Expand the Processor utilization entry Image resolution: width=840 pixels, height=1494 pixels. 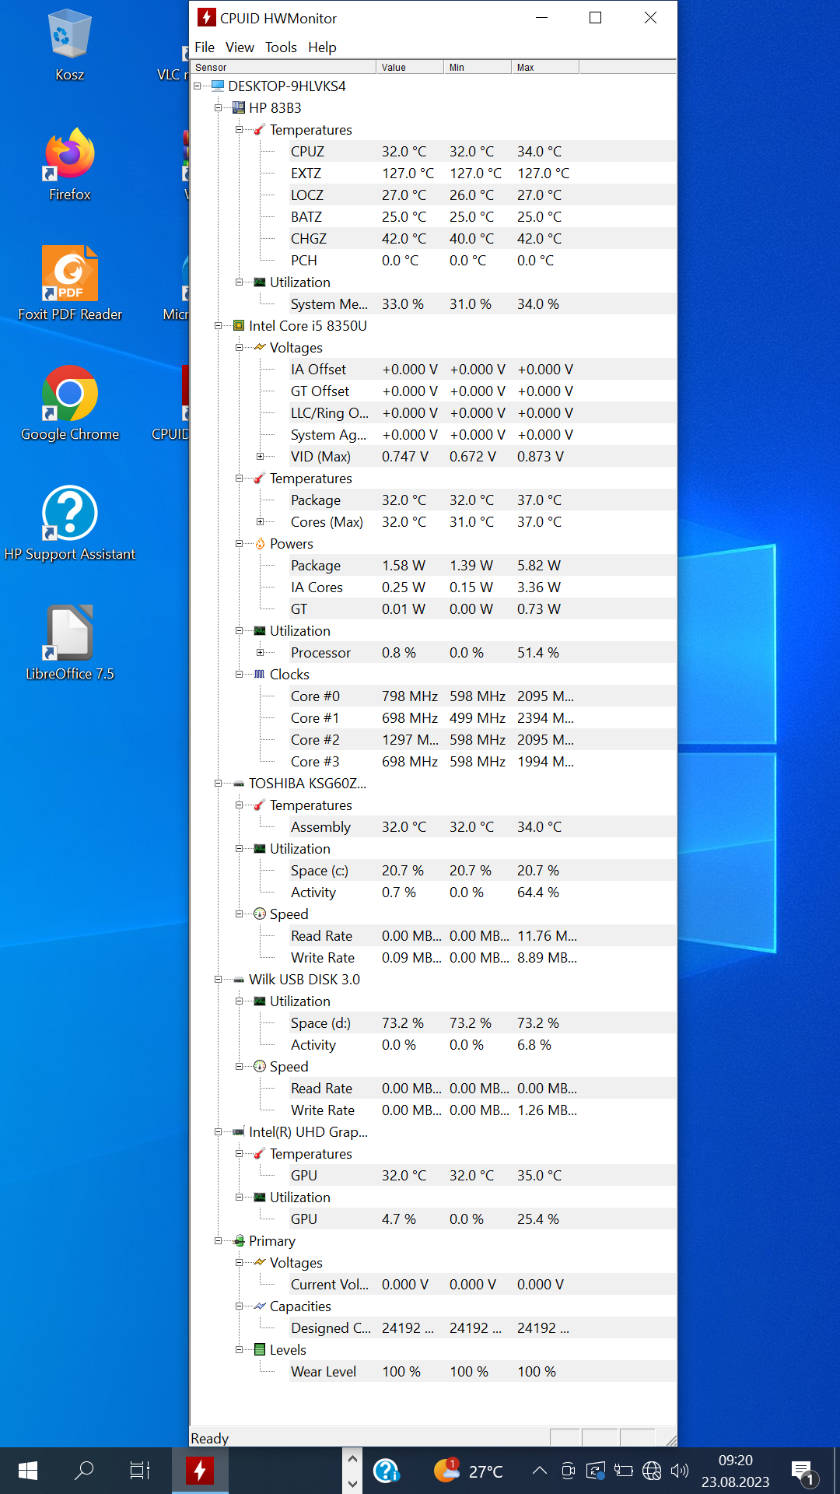click(261, 653)
